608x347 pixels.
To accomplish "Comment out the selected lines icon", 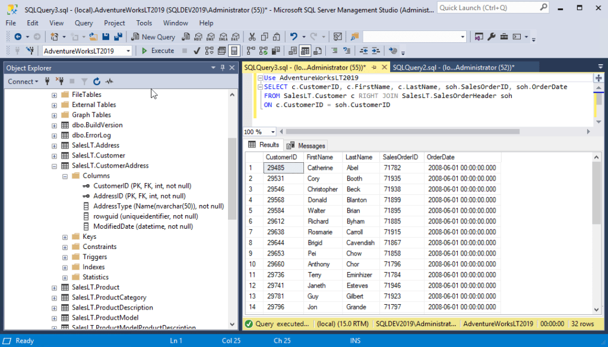I will coord(334,51).
